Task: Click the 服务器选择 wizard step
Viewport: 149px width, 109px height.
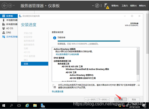Action: [x=29, y=41]
